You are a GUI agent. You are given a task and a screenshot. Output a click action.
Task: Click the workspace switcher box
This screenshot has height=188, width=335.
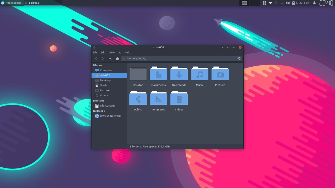[244, 3]
